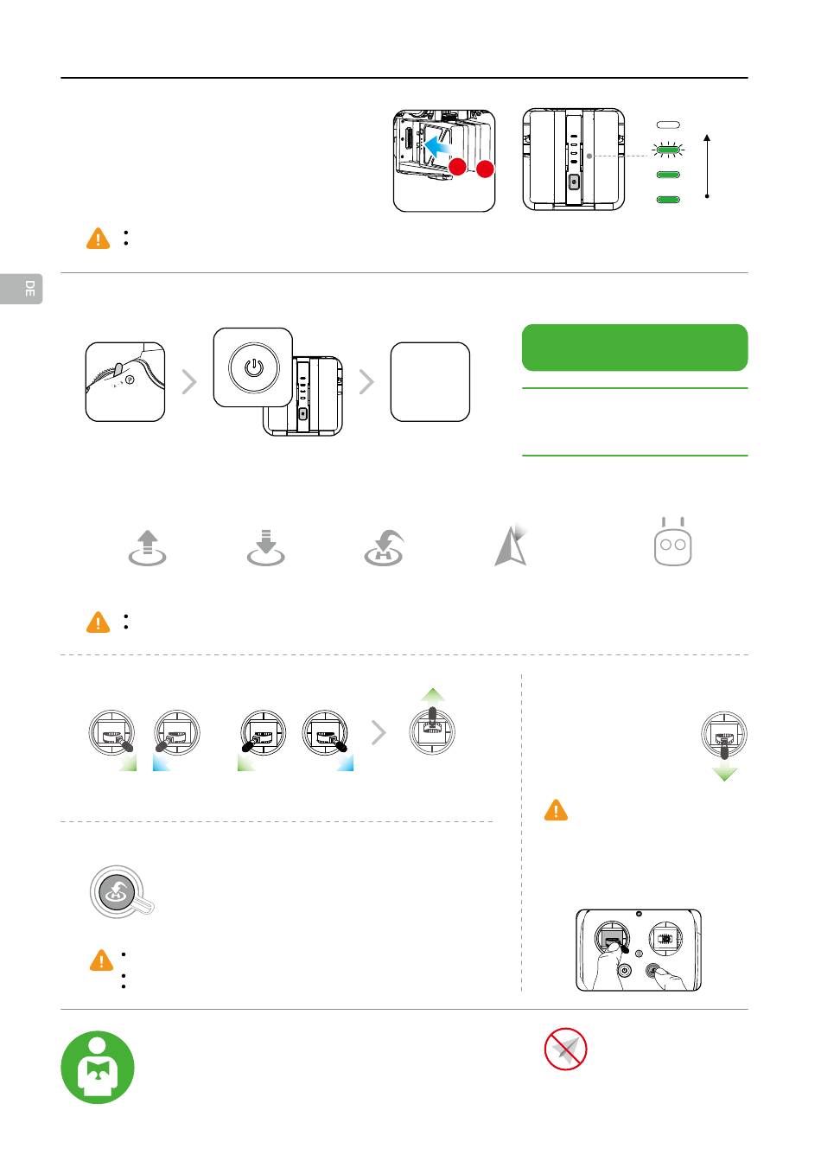This screenshot has height=1174, width=821.
Task: Click the empty rounded white square
Action: (x=430, y=381)
